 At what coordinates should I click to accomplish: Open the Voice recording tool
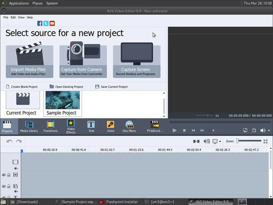pyautogui.click(x=111, y=127)
